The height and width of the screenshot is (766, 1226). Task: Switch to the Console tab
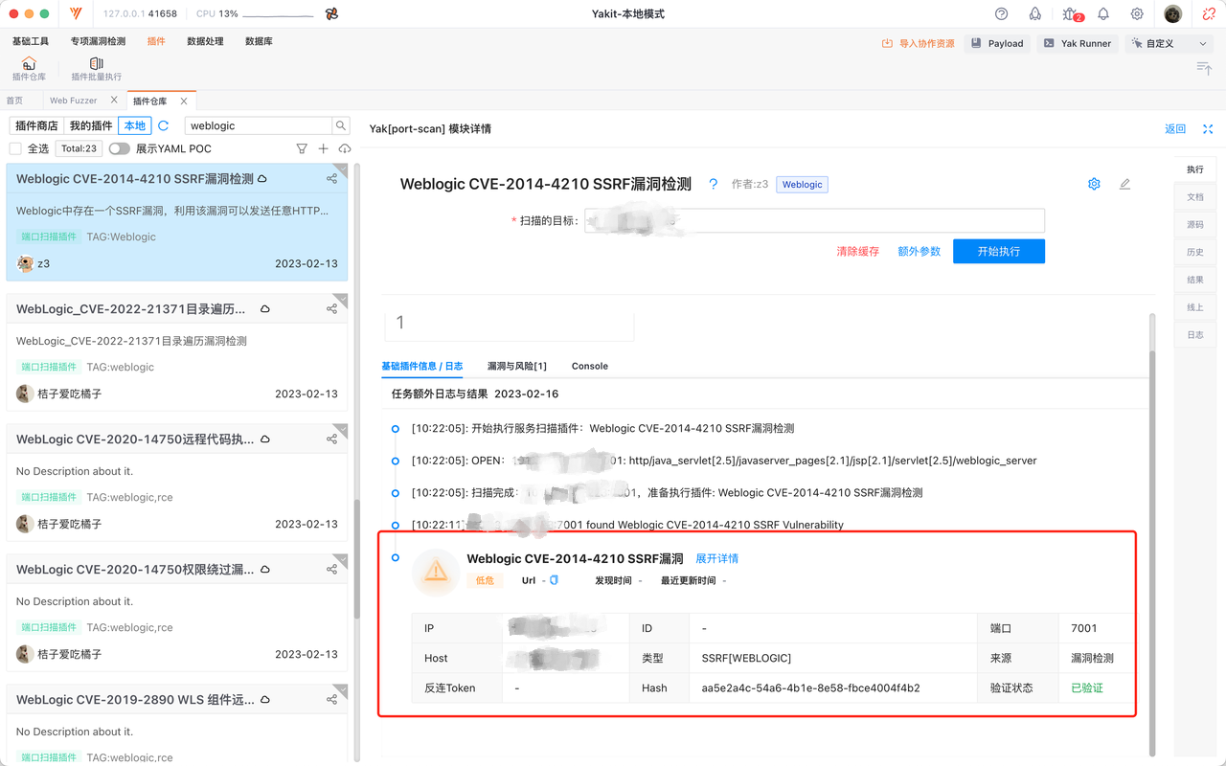pos(590,366)
